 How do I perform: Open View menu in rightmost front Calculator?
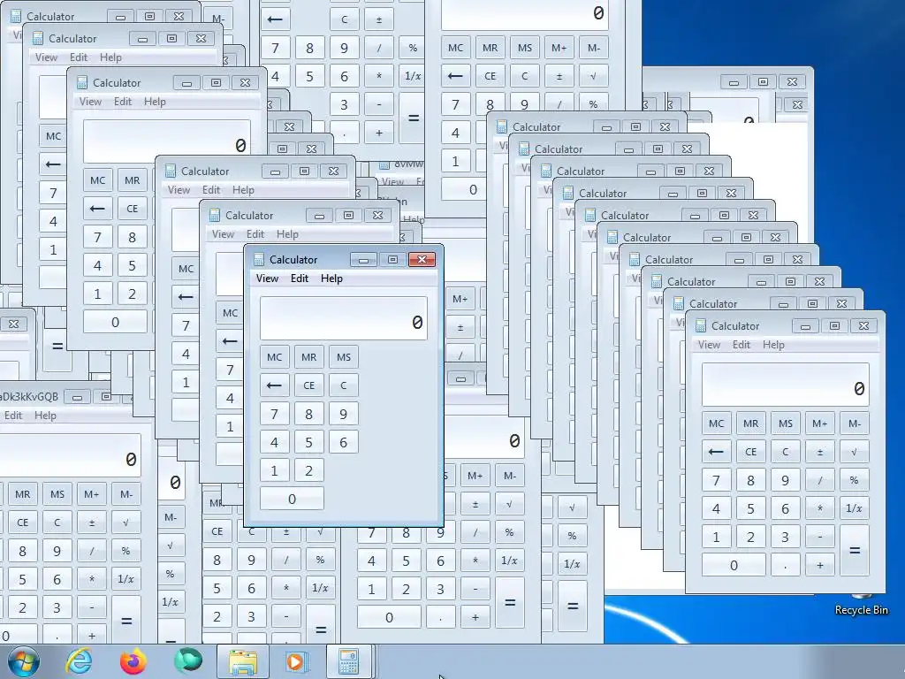coord(709,345)
